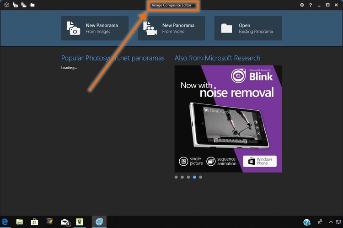Open the colorful photos app taskbar icon
343x228 pixels.
[x=50, y=222]
